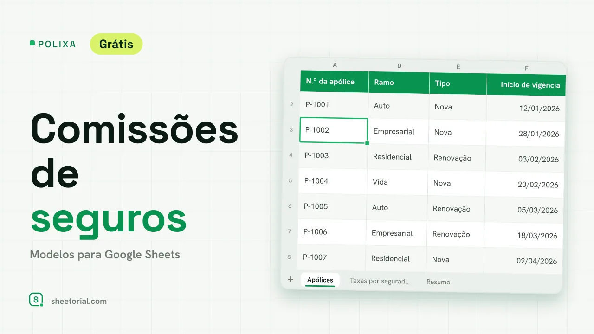Select cell P-1006
Viewport: 594px width, 334px height.
pyautogui.click(x=332, y=232)
